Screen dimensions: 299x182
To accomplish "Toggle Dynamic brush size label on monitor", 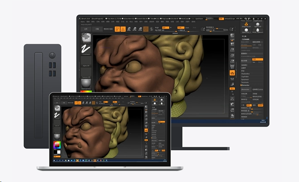I will point(226,30).
